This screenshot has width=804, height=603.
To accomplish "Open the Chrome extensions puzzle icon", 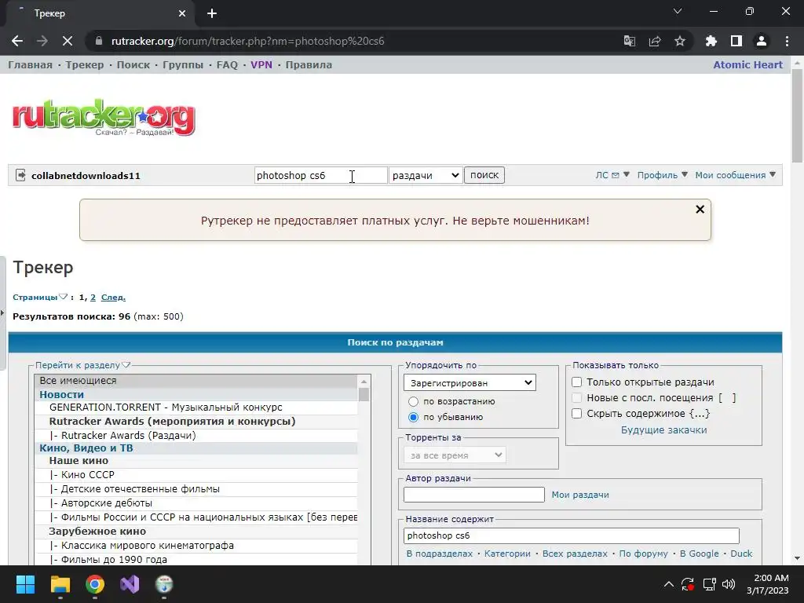I will (711, 41).
